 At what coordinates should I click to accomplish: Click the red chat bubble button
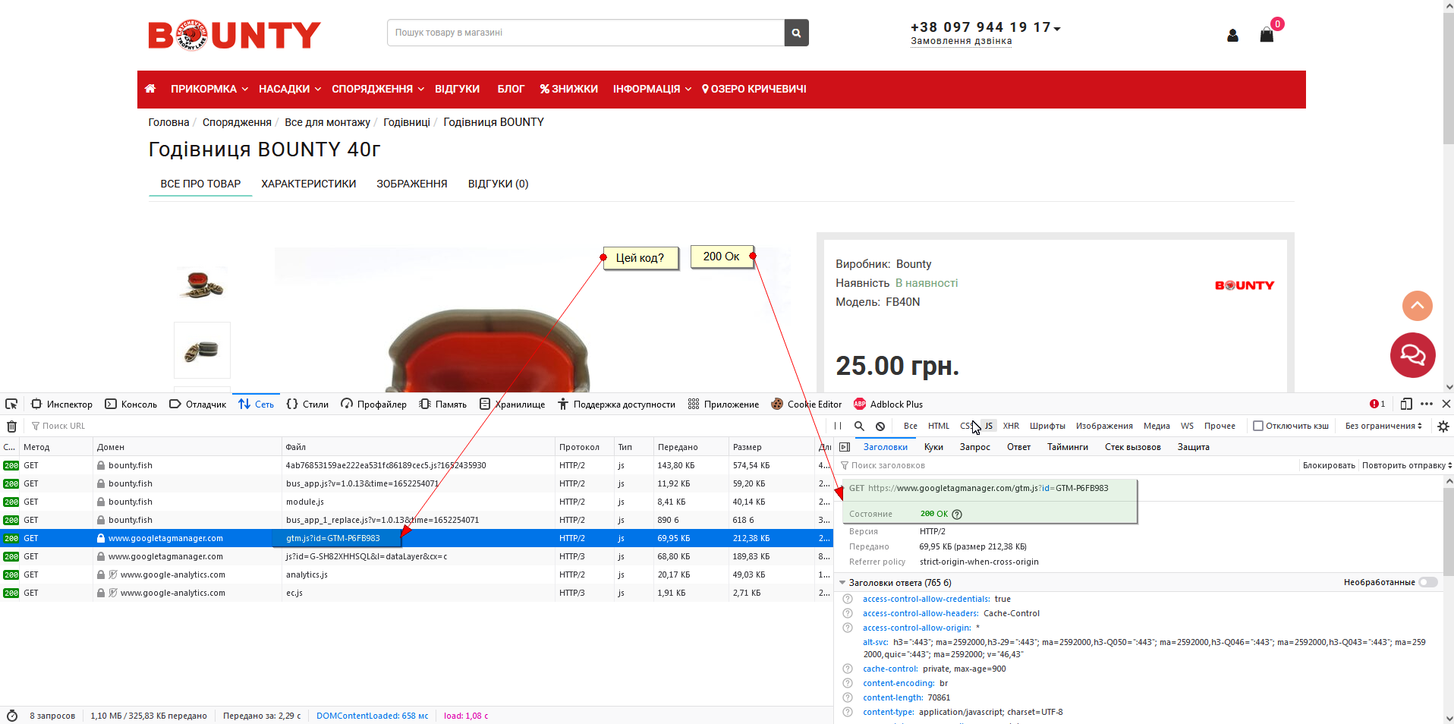(x=1412, y=355)
